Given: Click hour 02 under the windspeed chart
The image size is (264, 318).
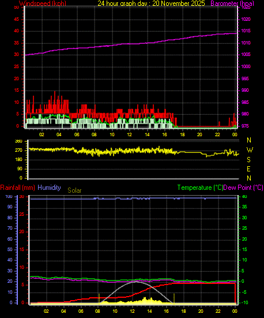Looking at the screenshot, I should pos(42,134).
